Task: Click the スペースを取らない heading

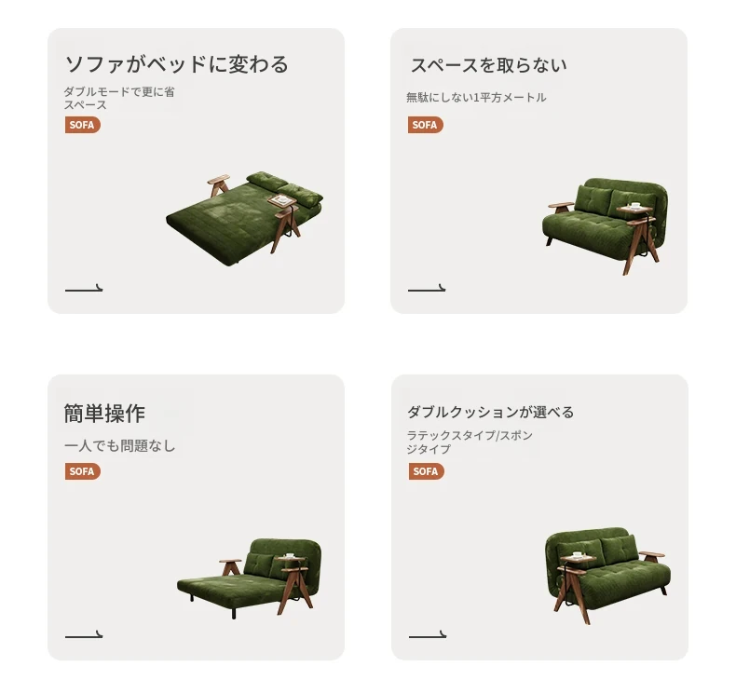Action: point(488,65)
